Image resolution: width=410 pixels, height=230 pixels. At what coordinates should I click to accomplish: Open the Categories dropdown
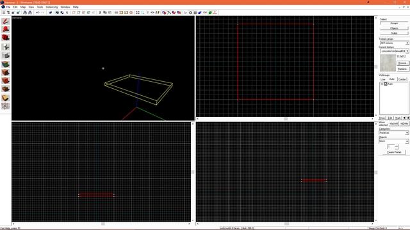click(394, 133)
